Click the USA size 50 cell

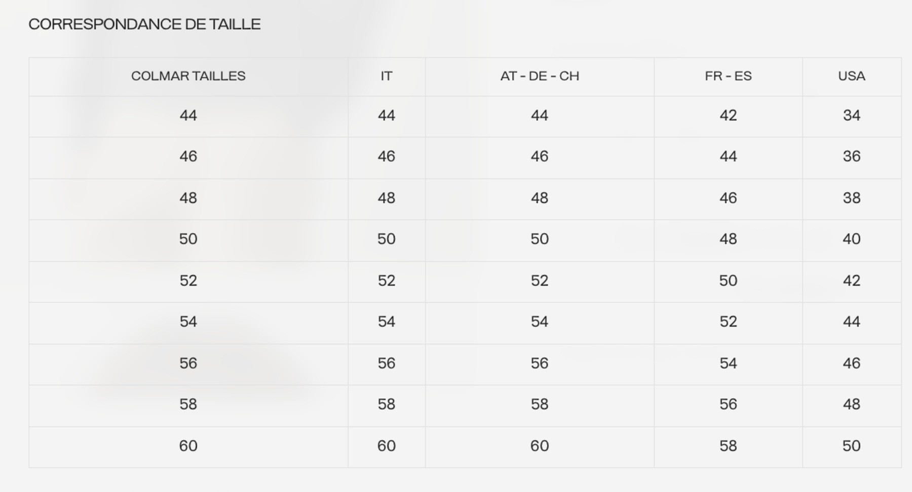pos(851,446)
